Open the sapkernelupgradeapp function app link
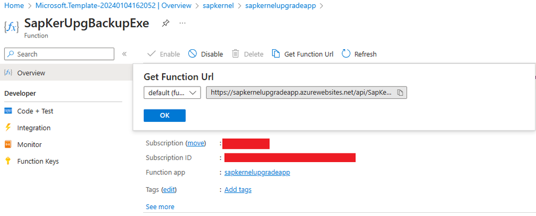 click(257, 173)
